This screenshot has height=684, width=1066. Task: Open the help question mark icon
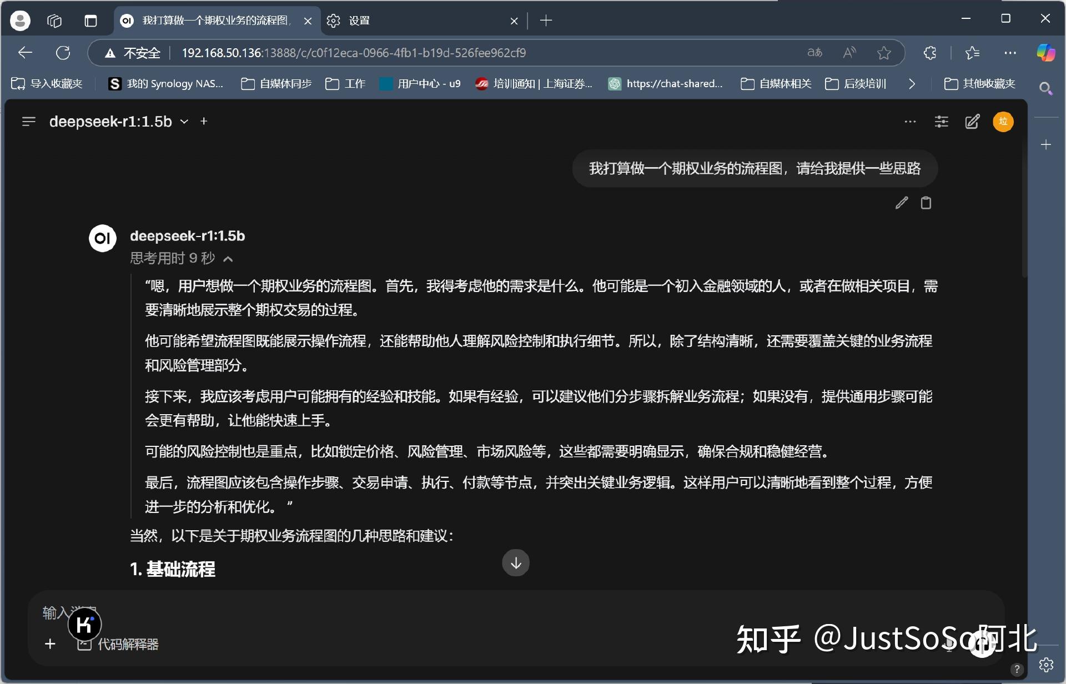pos(1017,668)
